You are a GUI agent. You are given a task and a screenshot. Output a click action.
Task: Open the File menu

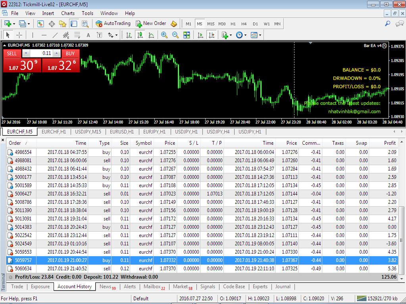tap(15, 13)
